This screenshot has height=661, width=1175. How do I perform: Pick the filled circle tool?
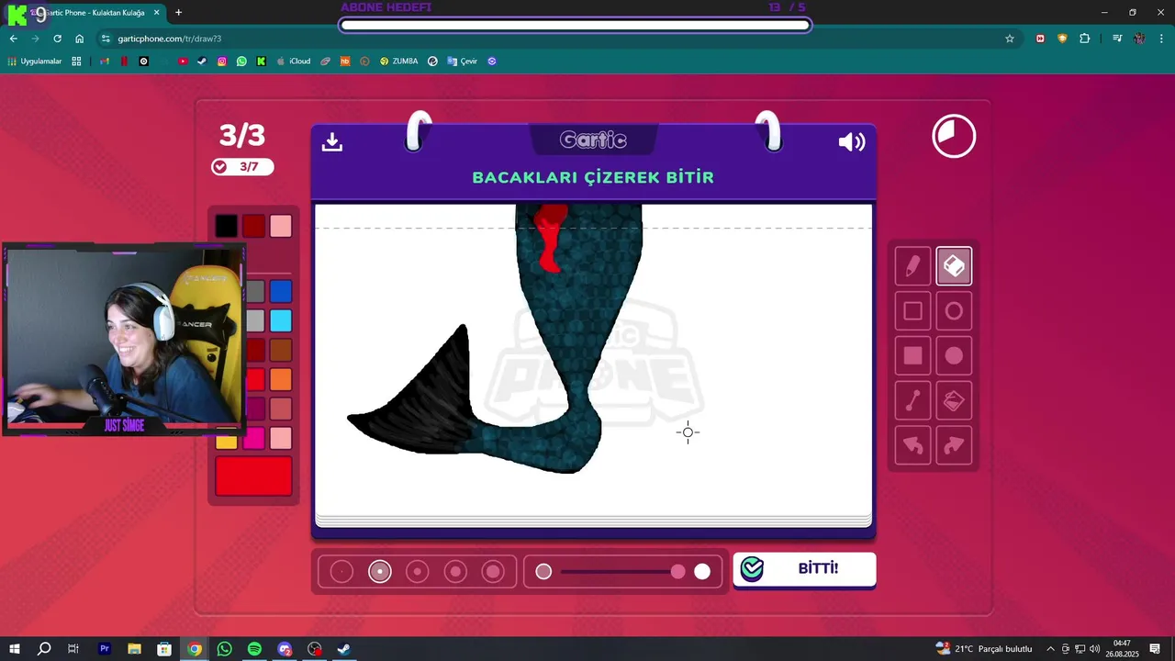954,355
